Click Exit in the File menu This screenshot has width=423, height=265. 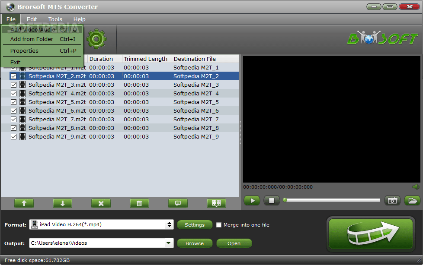42,62
